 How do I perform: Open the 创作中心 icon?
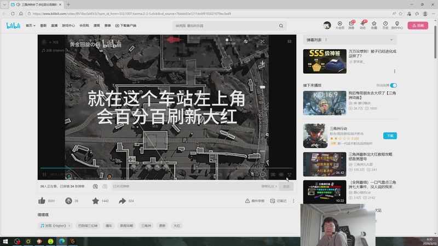[397, 25]
